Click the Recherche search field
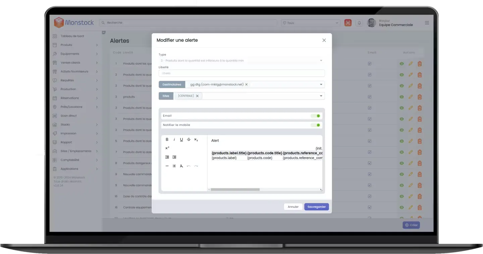The image size is (483, 254). click(188, 23)
